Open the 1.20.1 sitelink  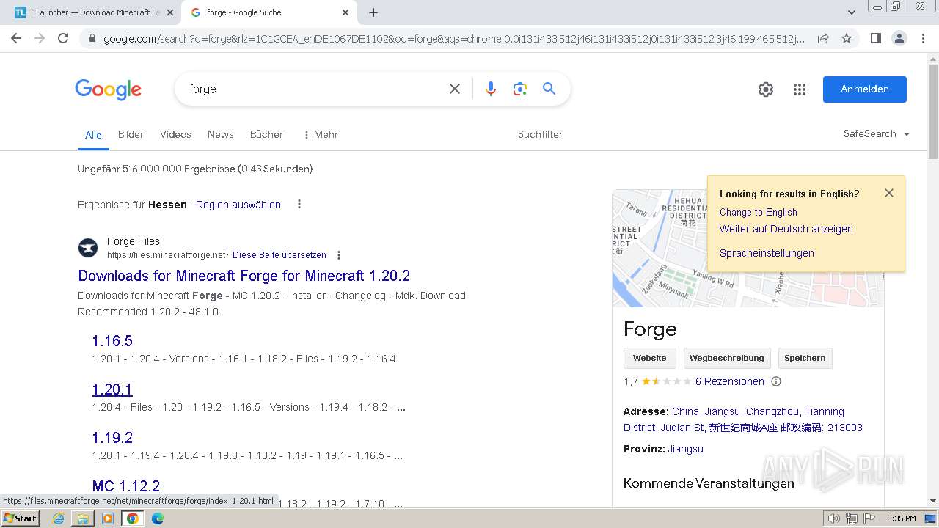pyautogui.click(x=112, y=389)
